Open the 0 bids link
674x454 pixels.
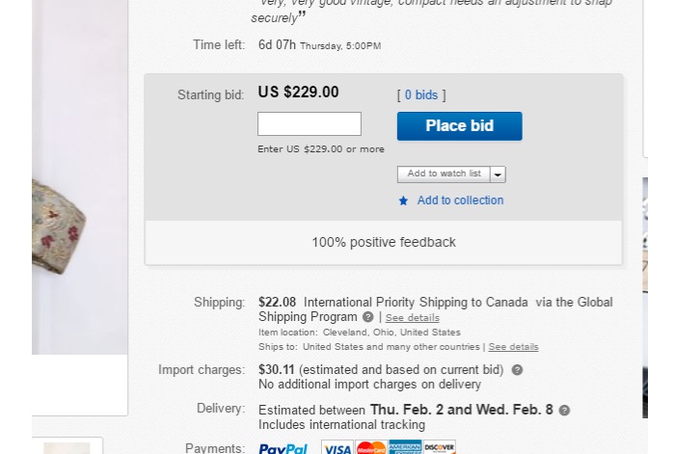point(420,95)
